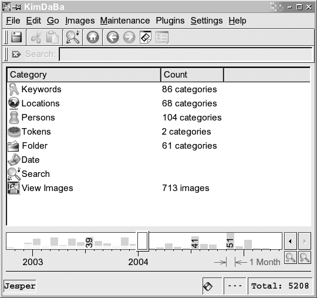Select the Persons category row
Screen dimensions: 317x298
point(158,118)
